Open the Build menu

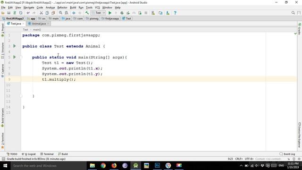73,8
